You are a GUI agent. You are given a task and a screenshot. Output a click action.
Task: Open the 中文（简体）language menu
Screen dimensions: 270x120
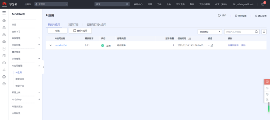point(221,4)
